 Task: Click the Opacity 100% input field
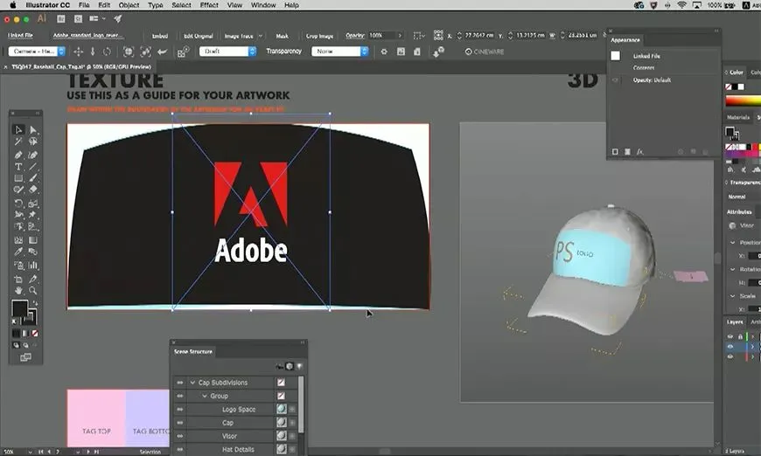(x=381, y=35)
